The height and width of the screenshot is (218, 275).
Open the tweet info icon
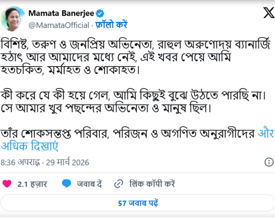tap(269, 162)
